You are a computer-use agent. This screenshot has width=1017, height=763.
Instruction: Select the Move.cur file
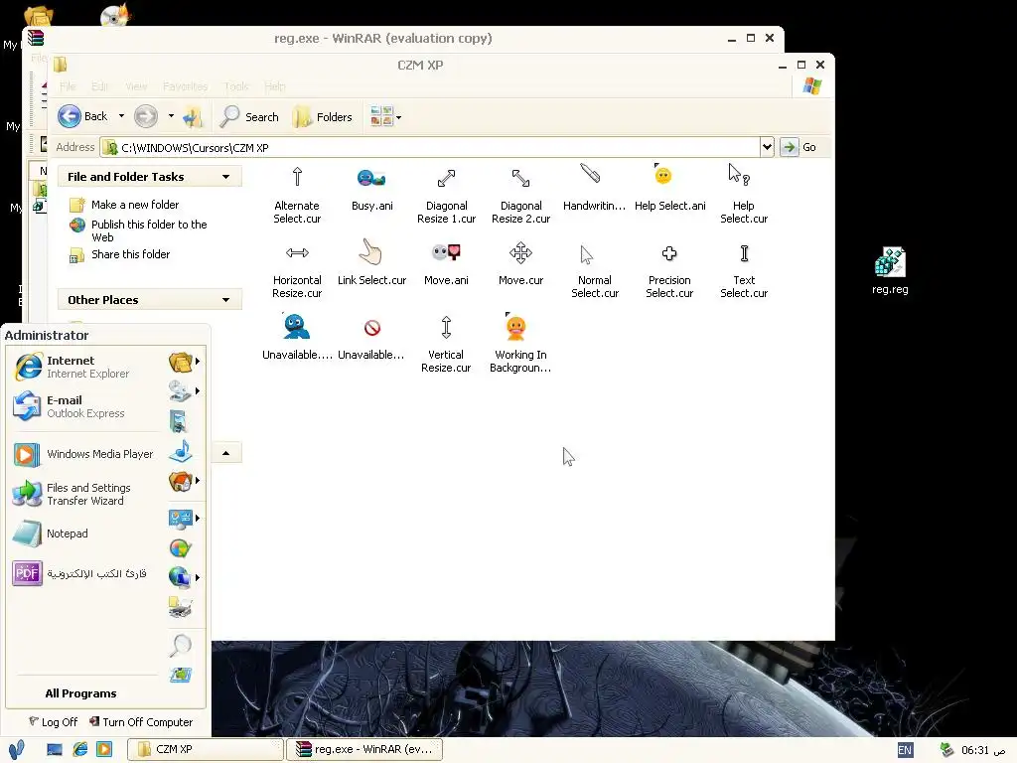tap(520, 262)
